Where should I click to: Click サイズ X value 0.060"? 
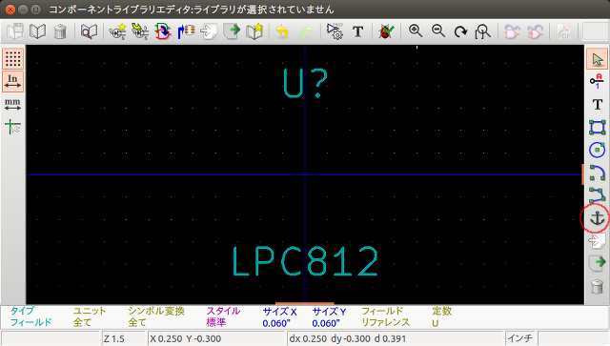[x=276, y=323]
